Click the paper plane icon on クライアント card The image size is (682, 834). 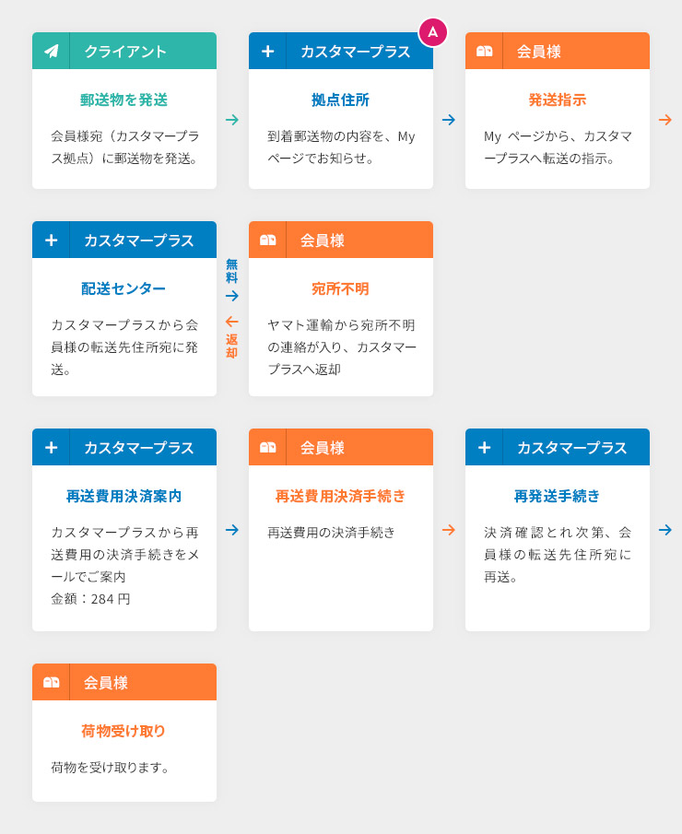point(51,51)
